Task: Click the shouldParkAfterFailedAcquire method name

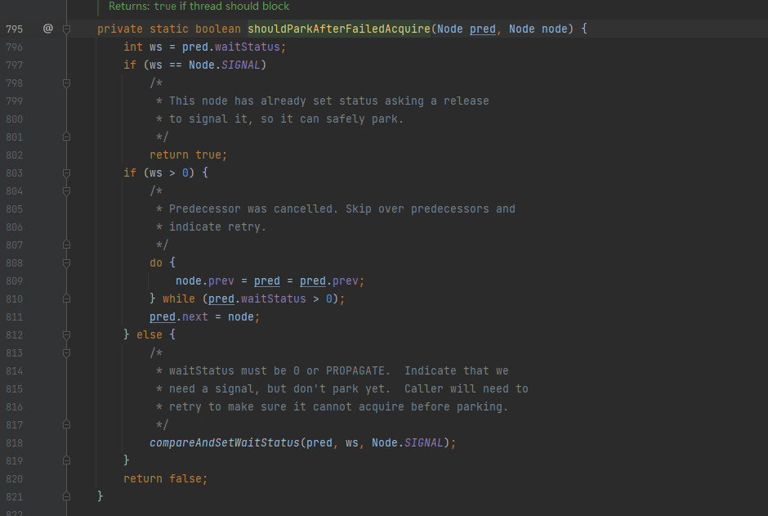Action: pyautogui.click(x=338, y=29)
